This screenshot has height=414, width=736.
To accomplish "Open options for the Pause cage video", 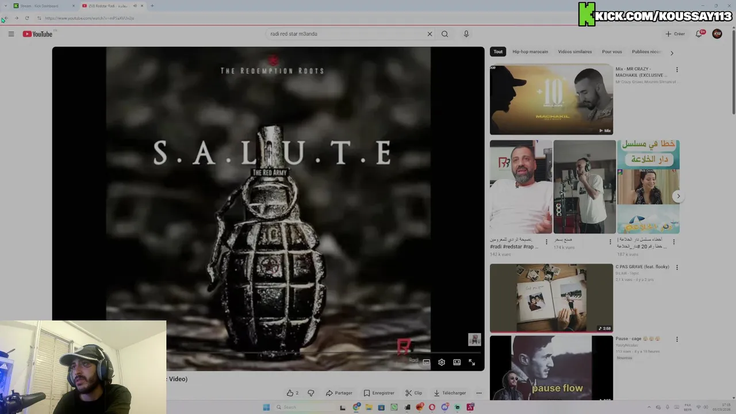I will [677, 339].
